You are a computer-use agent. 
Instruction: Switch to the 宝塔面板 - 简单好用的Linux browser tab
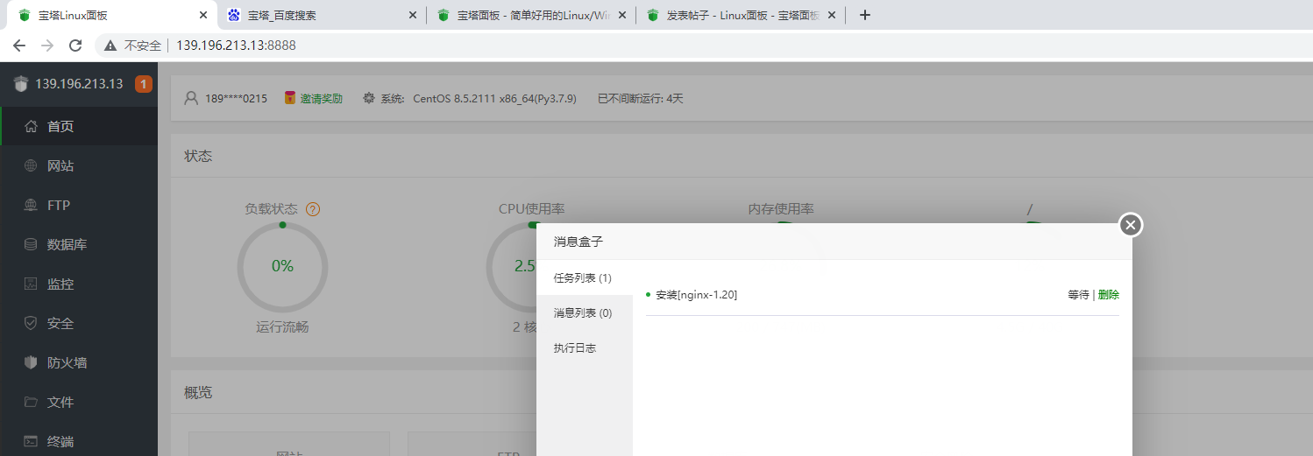pyautogui.click(x=531, y=15)
